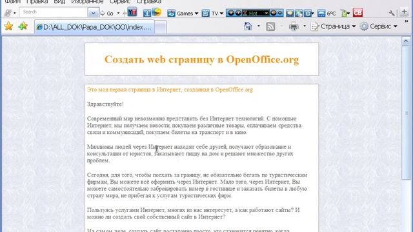Image resolution: width=413 pixels, height=232 pixels.
Task: Click the orange line 'Это моя первая страница в Интернет'
Action: pyautogui.click(x=170, y=90)
